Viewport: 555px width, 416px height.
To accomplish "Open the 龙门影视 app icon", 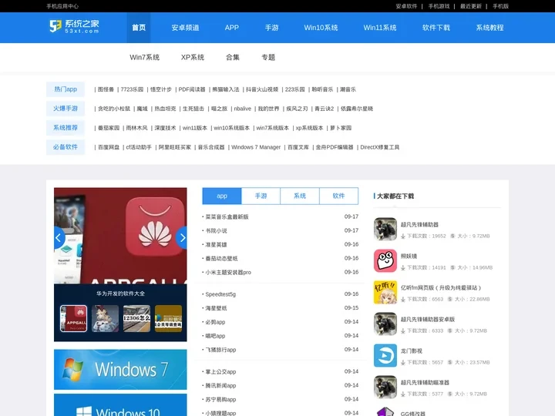I will (385, 355).
